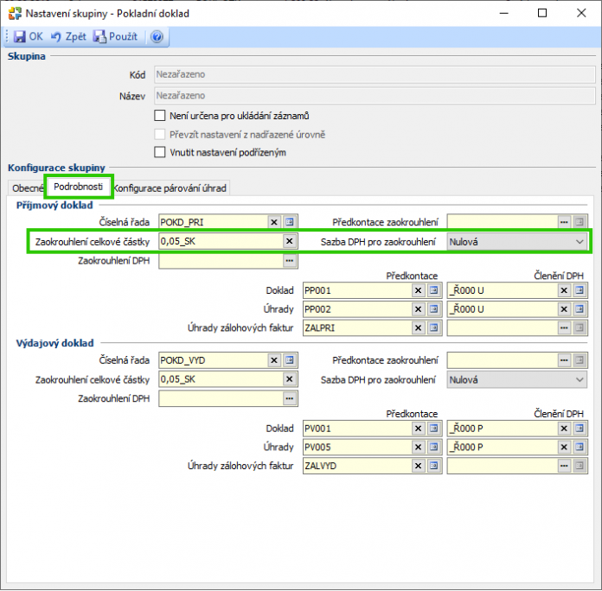Open browse dots for Příjmový doklad Zaokrouhlení DPH

tap(290, 261)
